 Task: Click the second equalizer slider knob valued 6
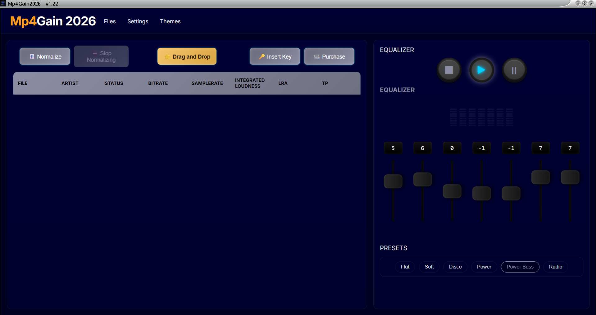(423, 179)
